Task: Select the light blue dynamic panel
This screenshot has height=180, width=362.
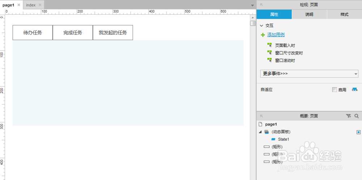Action: [128, 83]
